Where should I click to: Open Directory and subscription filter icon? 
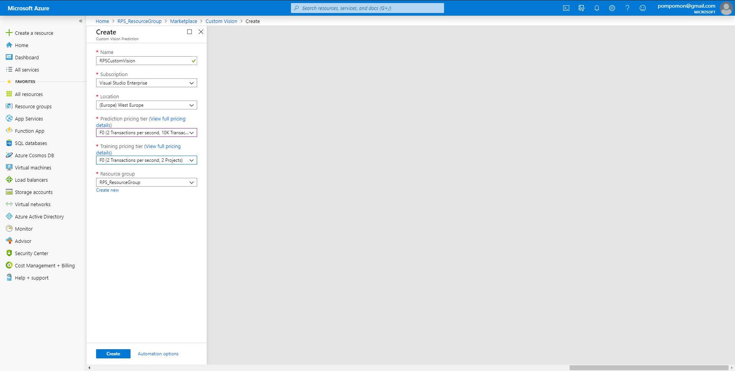[581, 8]
